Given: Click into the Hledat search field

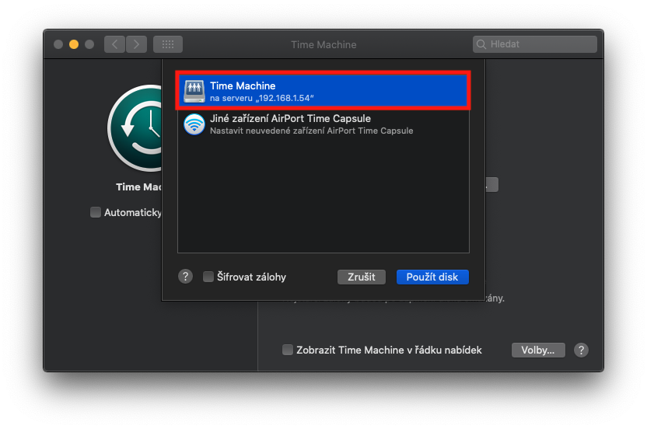Looking at the screenshot, I should point(540,44).
